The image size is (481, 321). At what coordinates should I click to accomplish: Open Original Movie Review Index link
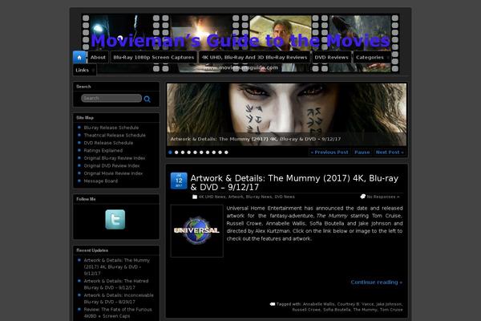tap(114, 173)
